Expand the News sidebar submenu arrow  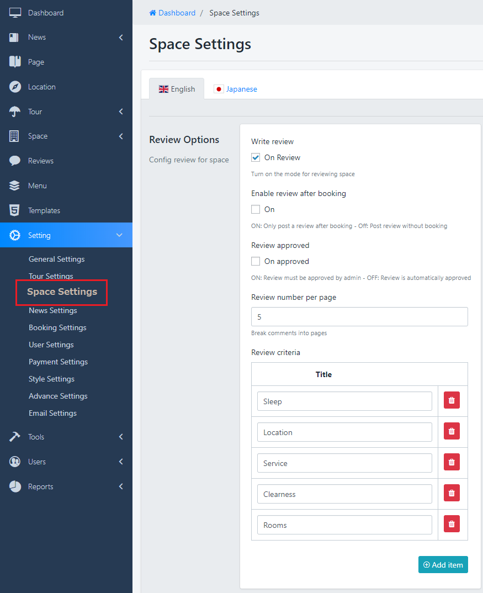coord(121,38)
